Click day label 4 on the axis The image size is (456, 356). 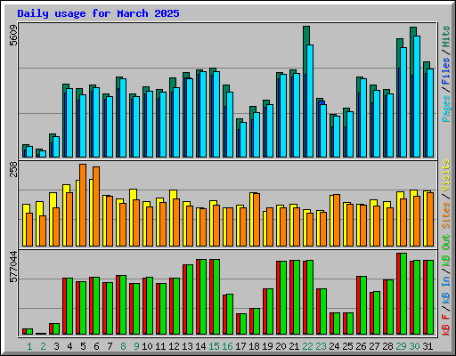[69, 346]
